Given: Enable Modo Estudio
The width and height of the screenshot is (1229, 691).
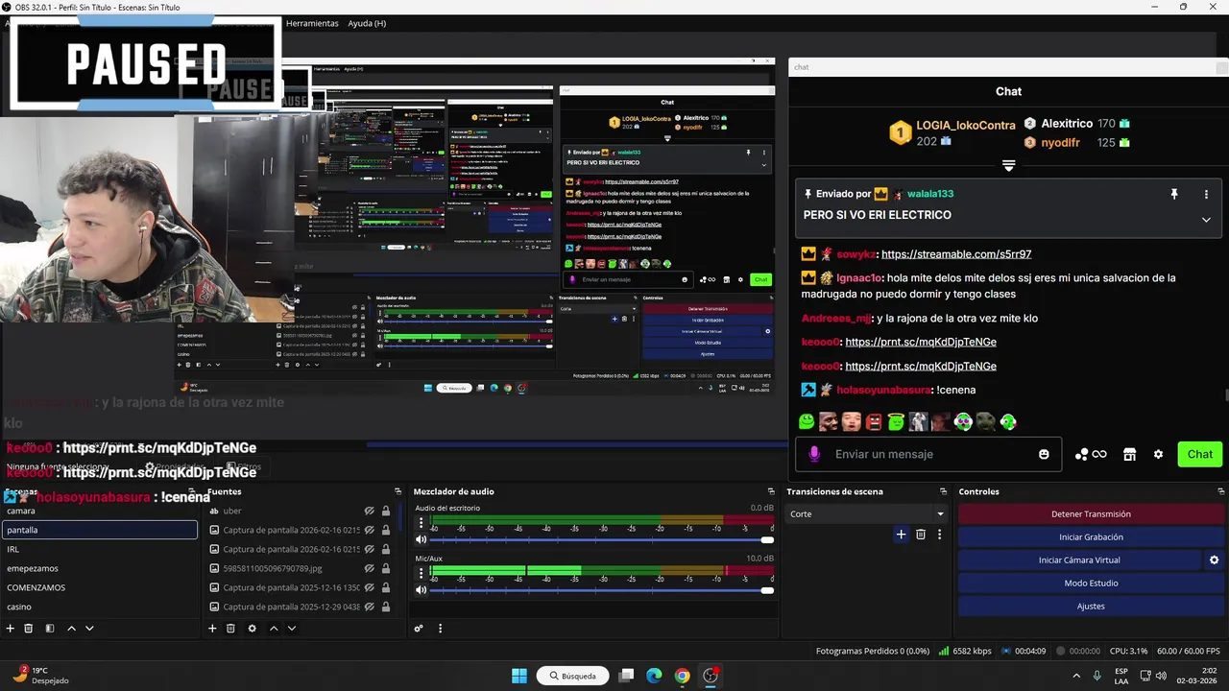Looking at the screenshot, I should click(x=1091, y=583).
